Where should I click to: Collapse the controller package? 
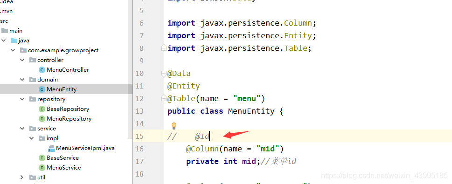coord(22,60)
